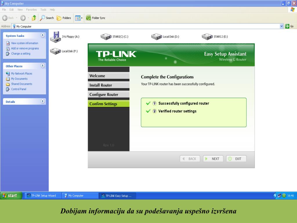Click the Windows Start button
This screenshot has height=223, width=297.
click(x=11, y=195)
